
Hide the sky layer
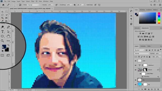click(136, 80)
